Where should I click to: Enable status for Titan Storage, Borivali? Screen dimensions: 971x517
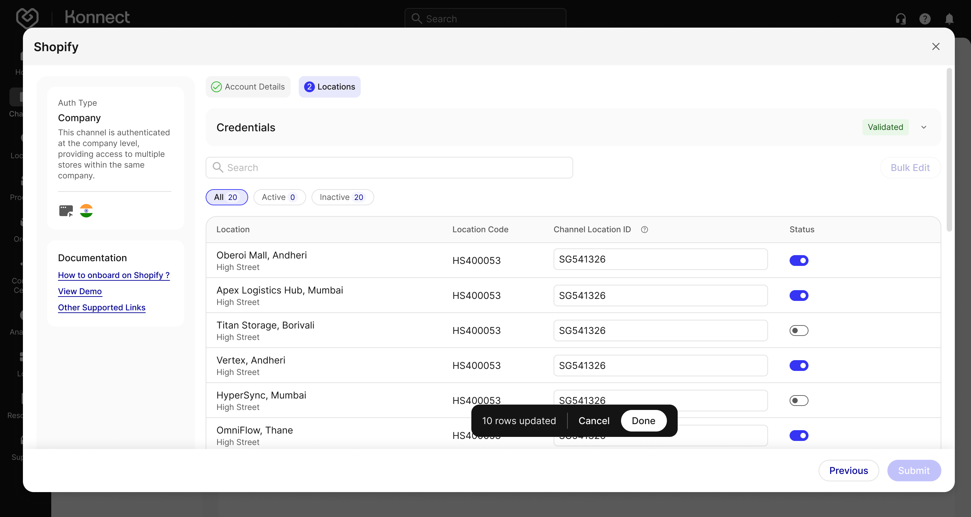coord(799,331)
